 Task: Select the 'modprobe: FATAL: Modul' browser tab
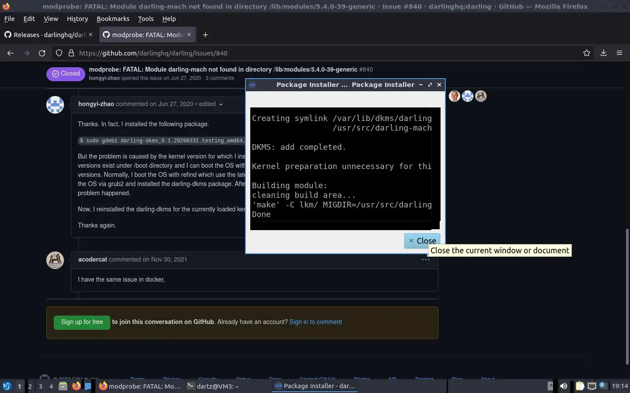pyautogui.click(x=147, y=35)
